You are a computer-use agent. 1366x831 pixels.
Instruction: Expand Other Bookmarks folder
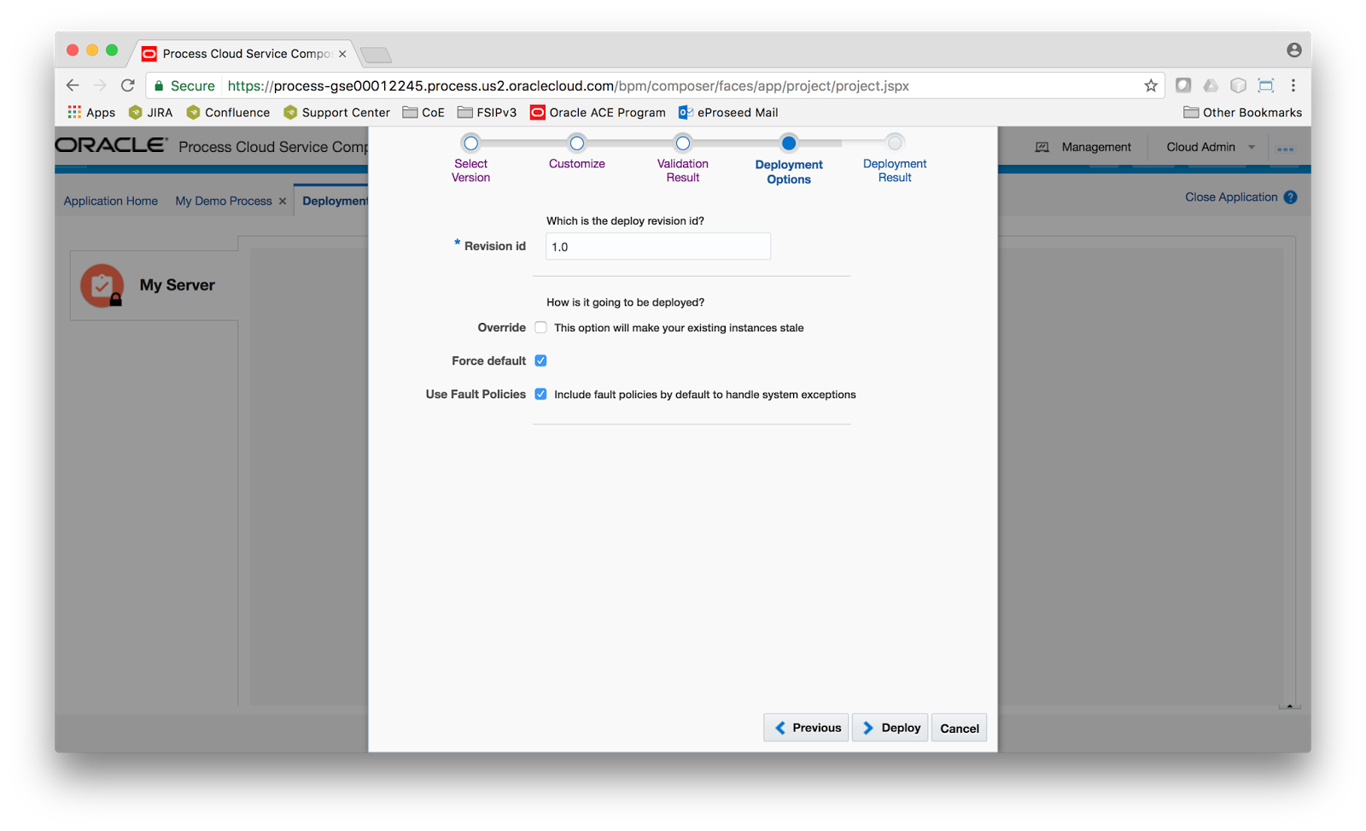1242,113
